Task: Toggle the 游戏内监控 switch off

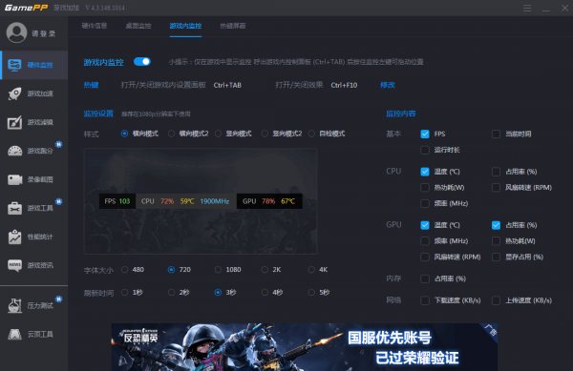Action: (x=142, y=62)
